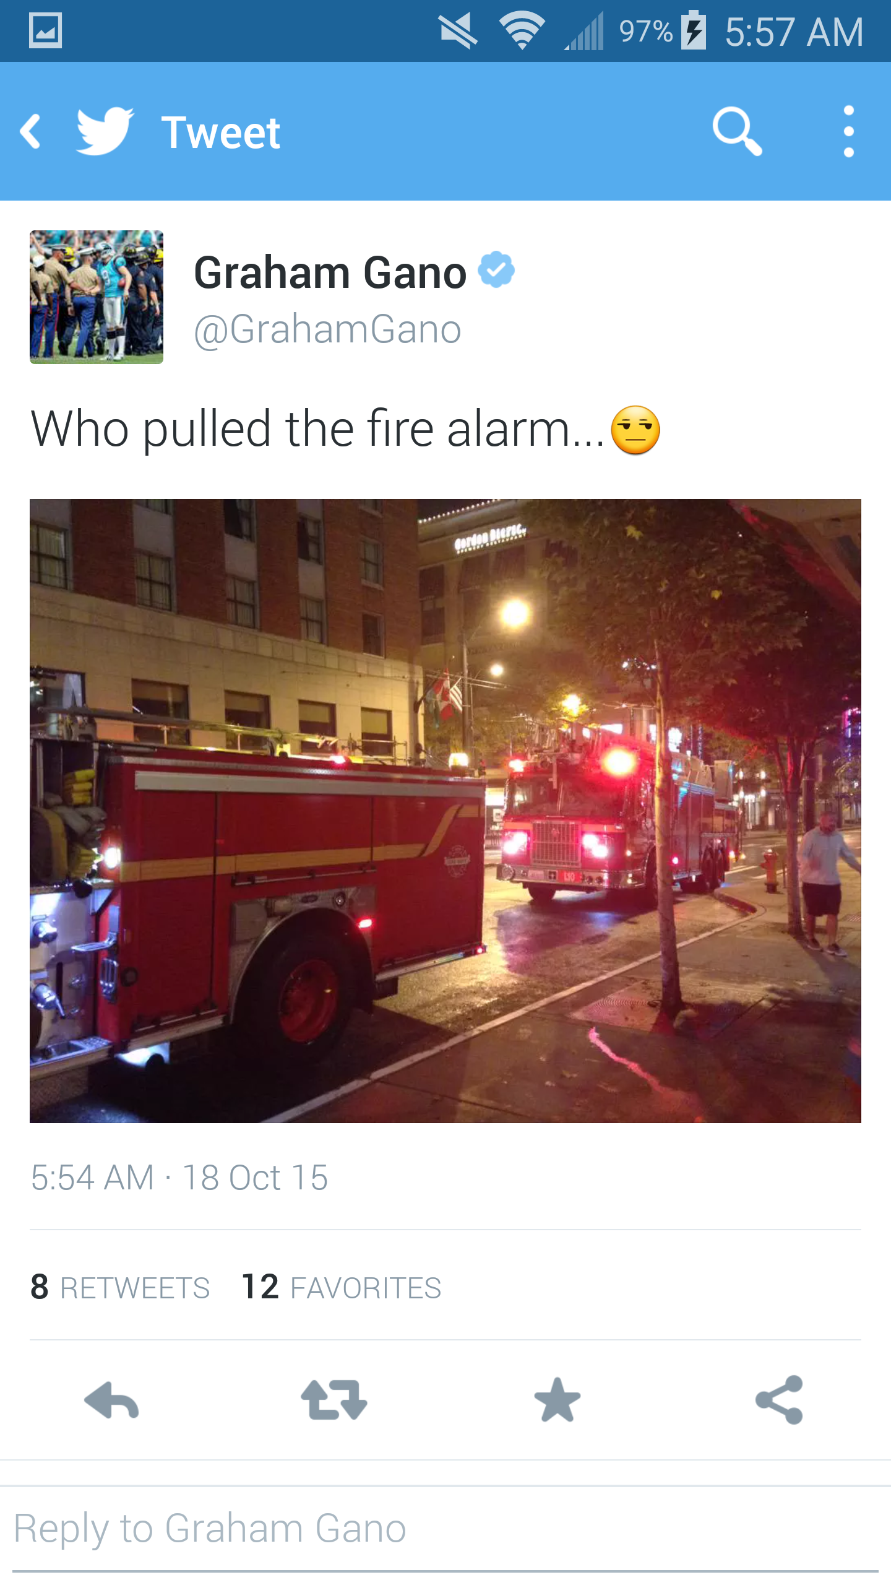
Task: Open the share icon options
Action: [780, 1400]
